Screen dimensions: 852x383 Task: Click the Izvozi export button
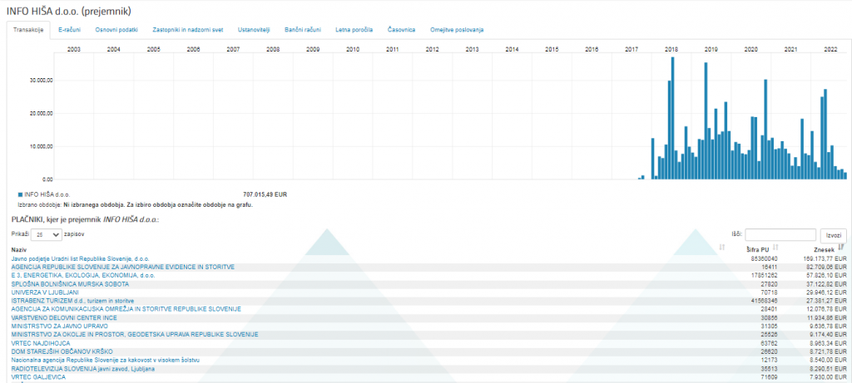coord(833,235)
